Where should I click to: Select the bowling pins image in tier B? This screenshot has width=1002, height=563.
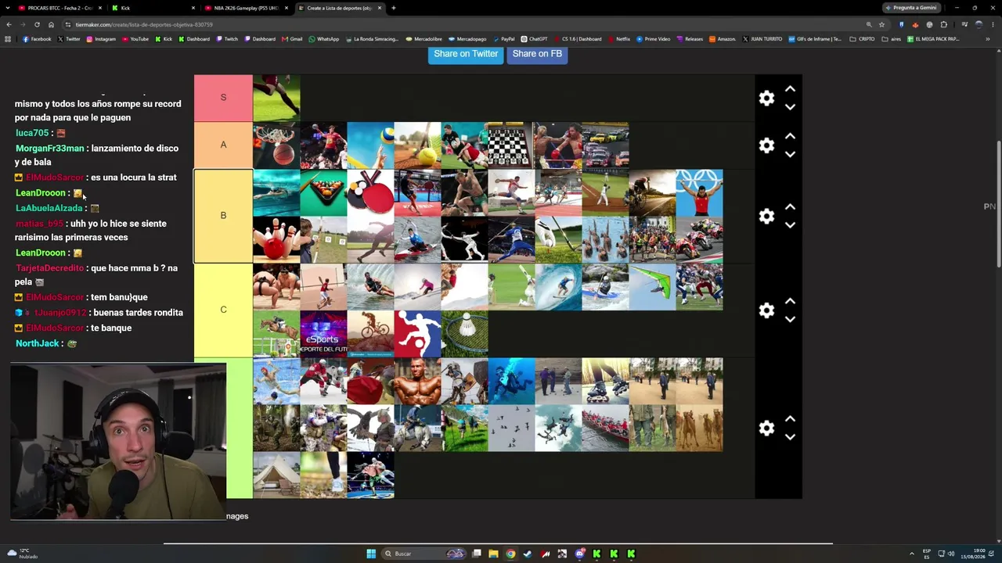point(276,239)
